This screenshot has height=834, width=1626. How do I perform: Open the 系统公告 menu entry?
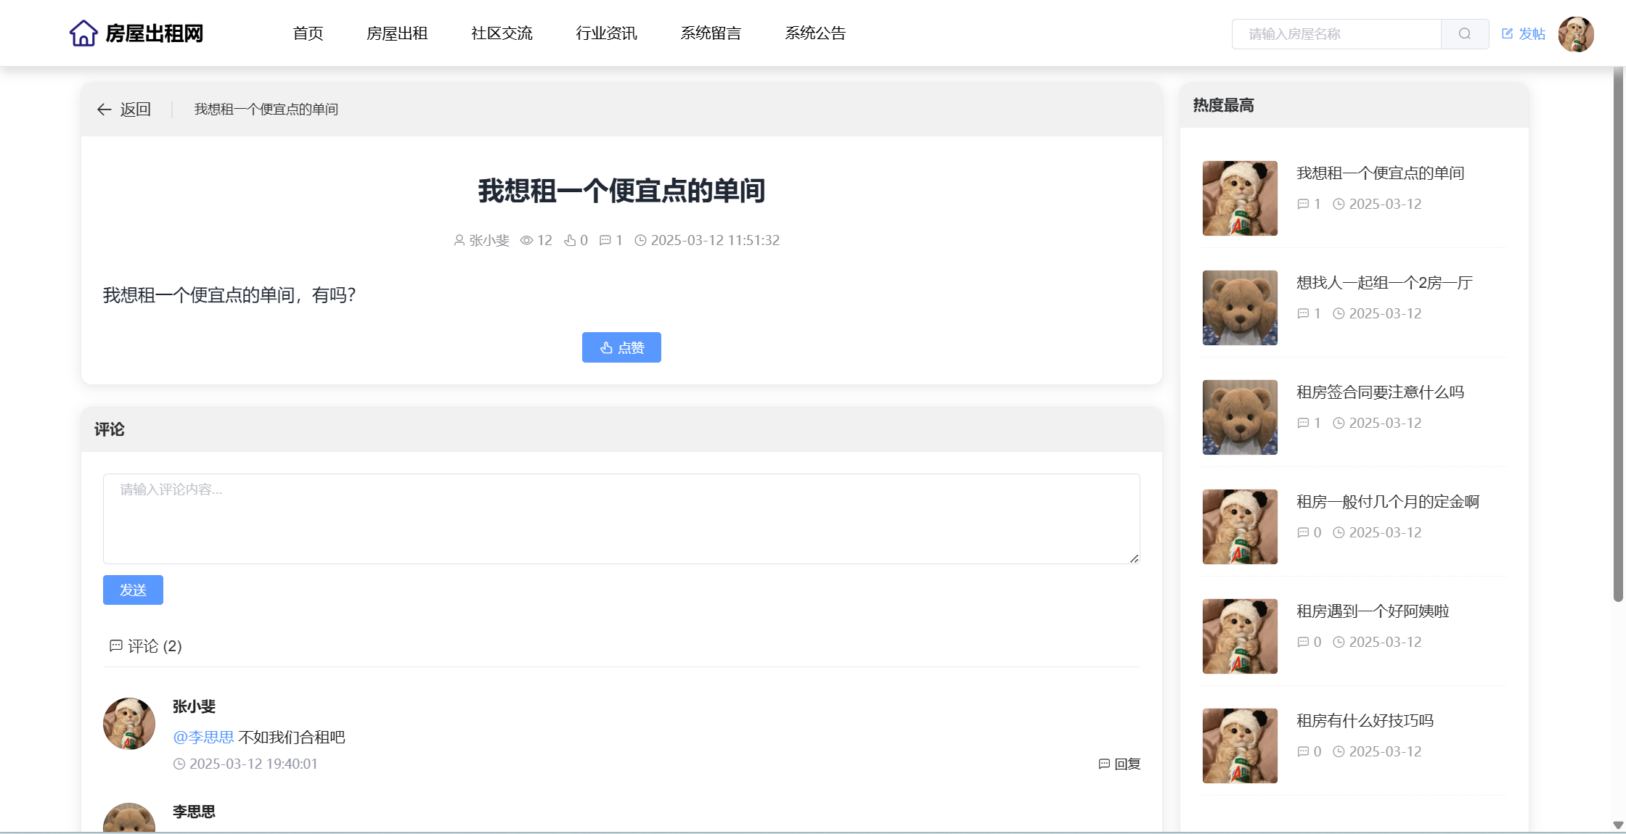[814, 33]
